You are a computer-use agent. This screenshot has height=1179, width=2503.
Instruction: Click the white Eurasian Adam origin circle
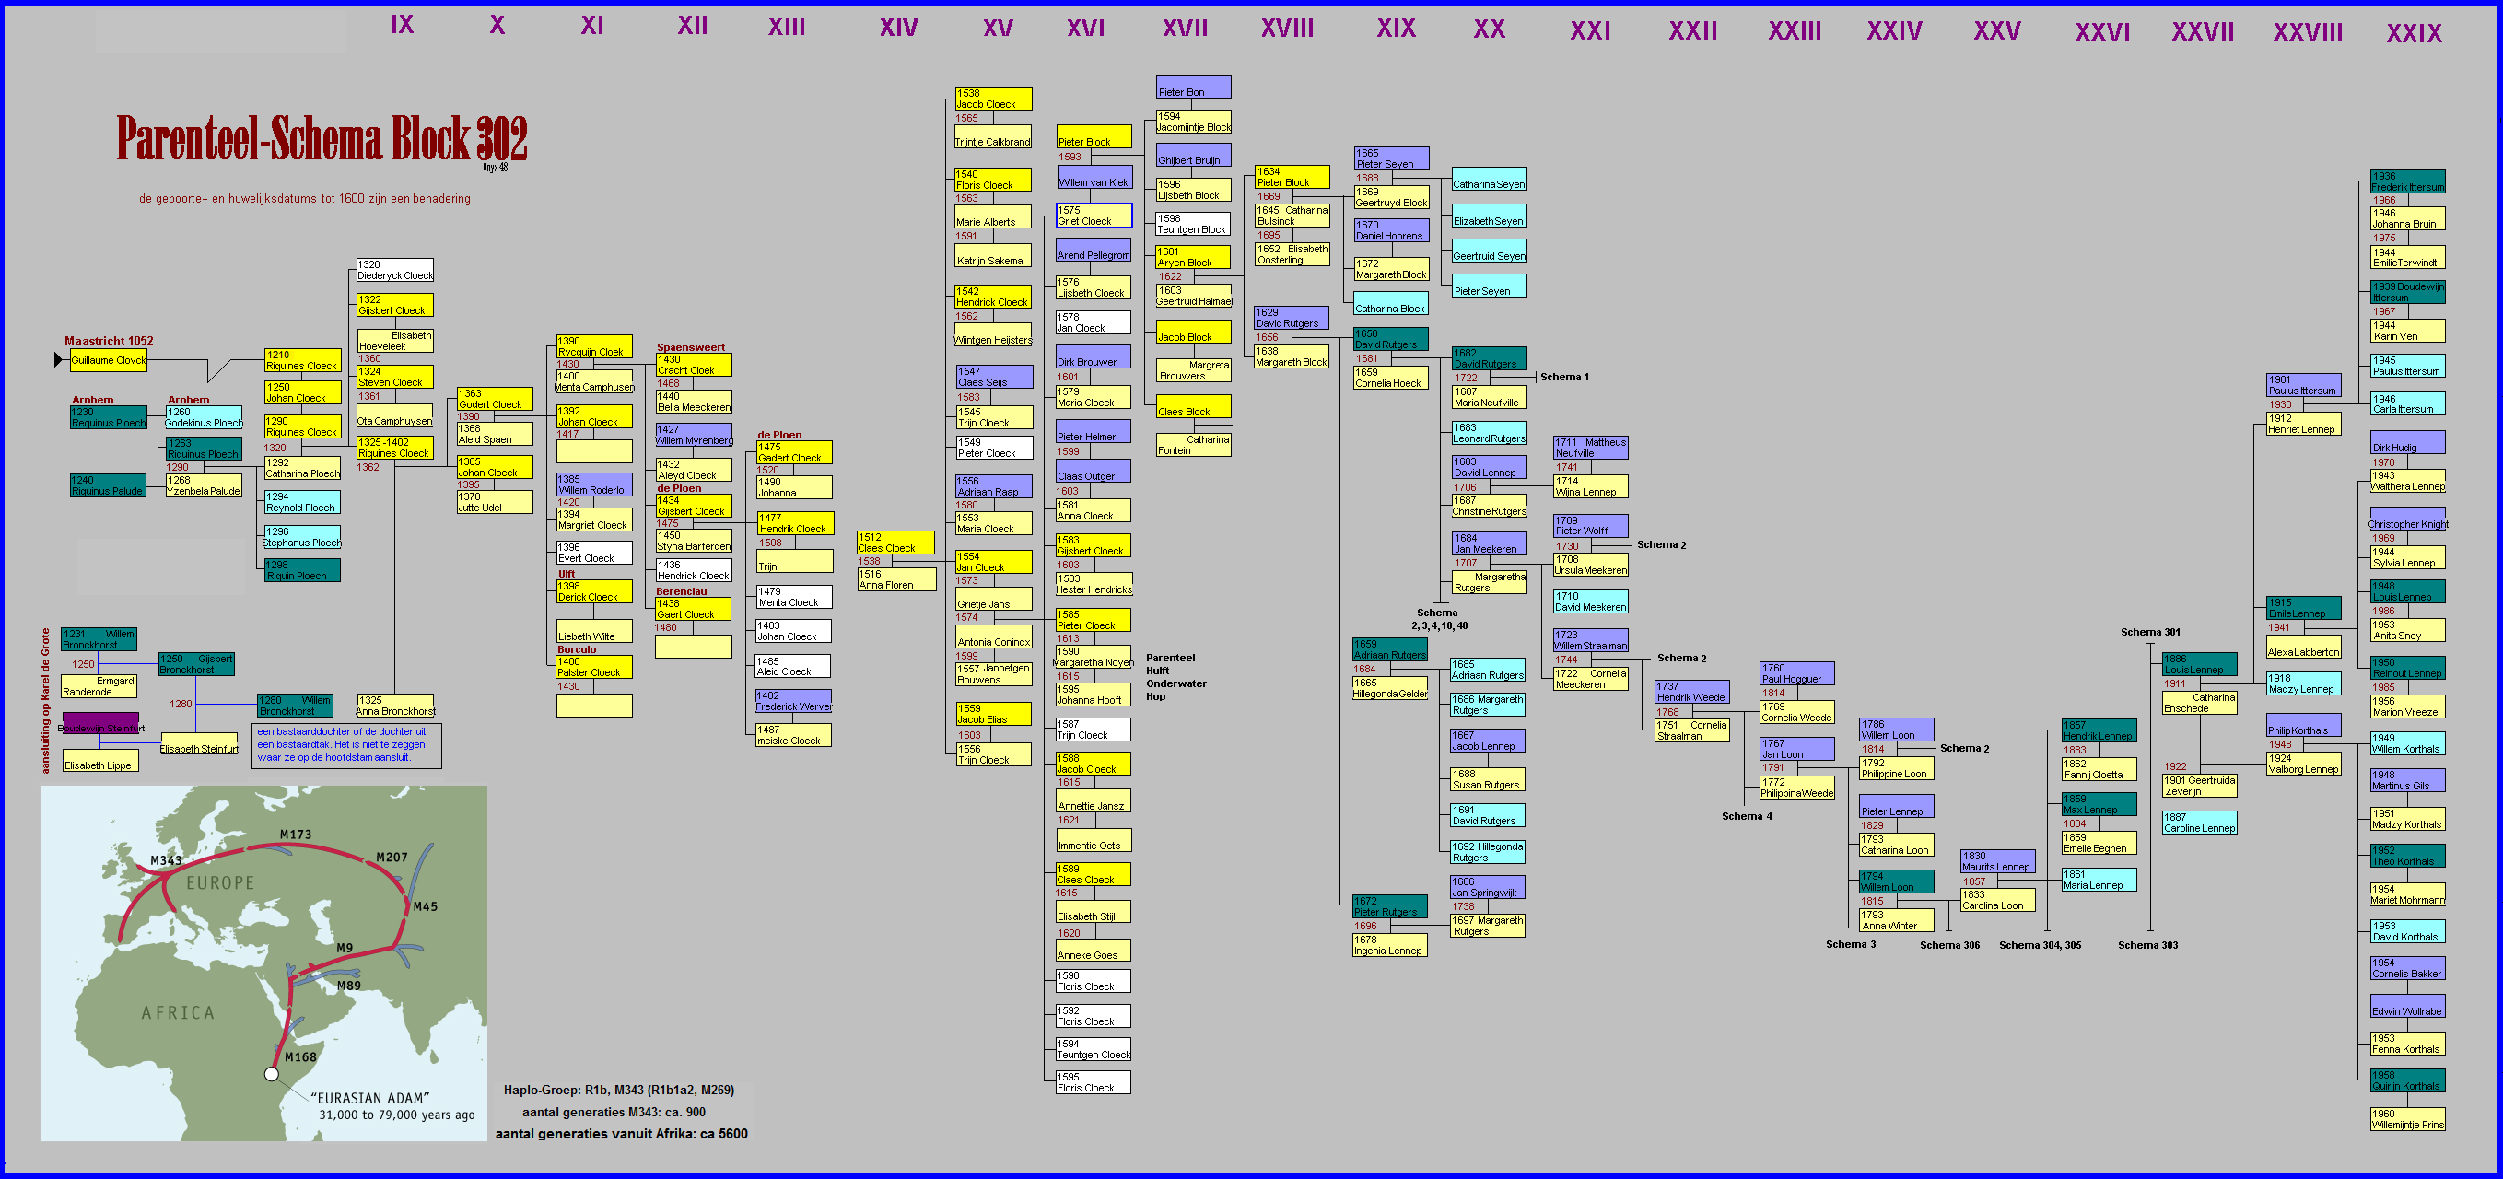point(272,1074)
